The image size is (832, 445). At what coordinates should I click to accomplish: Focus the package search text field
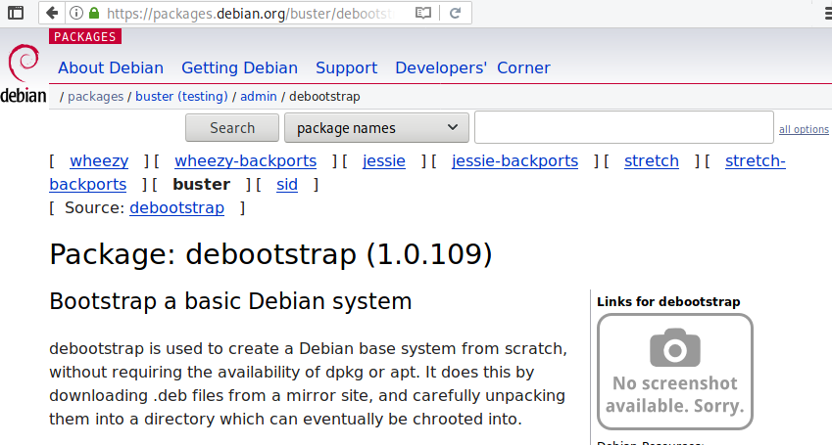[x=624, y=127]
